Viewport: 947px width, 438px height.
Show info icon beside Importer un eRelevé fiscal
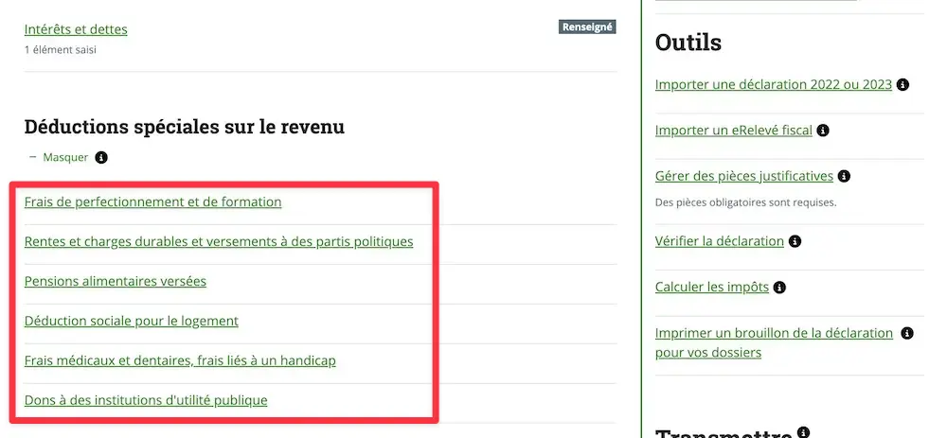pyautogui.click(x=823, y=131)
